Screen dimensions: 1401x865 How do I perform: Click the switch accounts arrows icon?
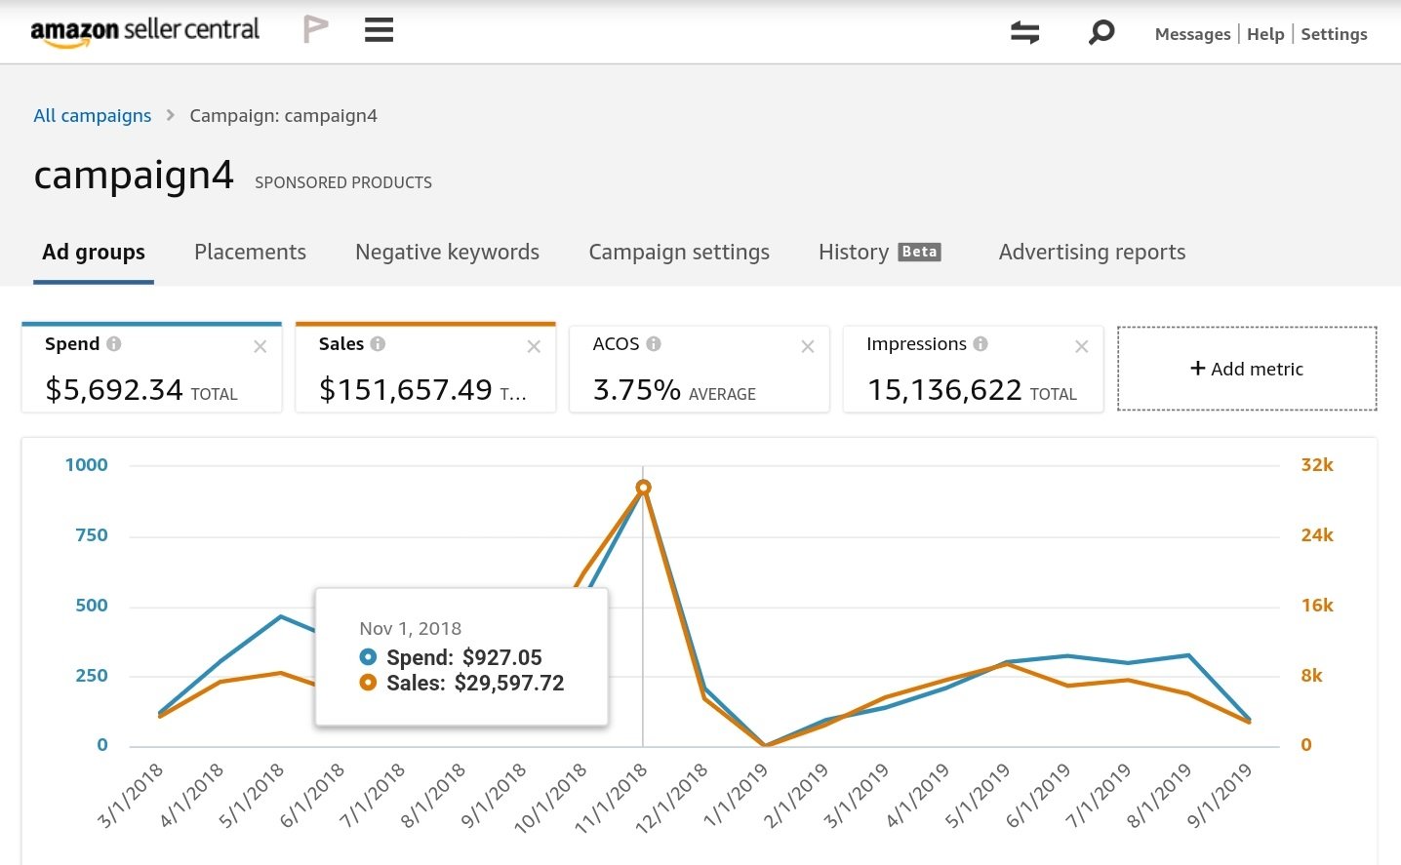1024,33
